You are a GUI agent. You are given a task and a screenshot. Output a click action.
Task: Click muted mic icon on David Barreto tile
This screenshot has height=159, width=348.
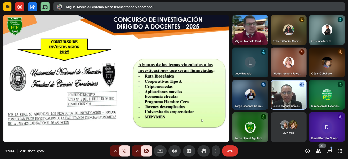(340, 117)
